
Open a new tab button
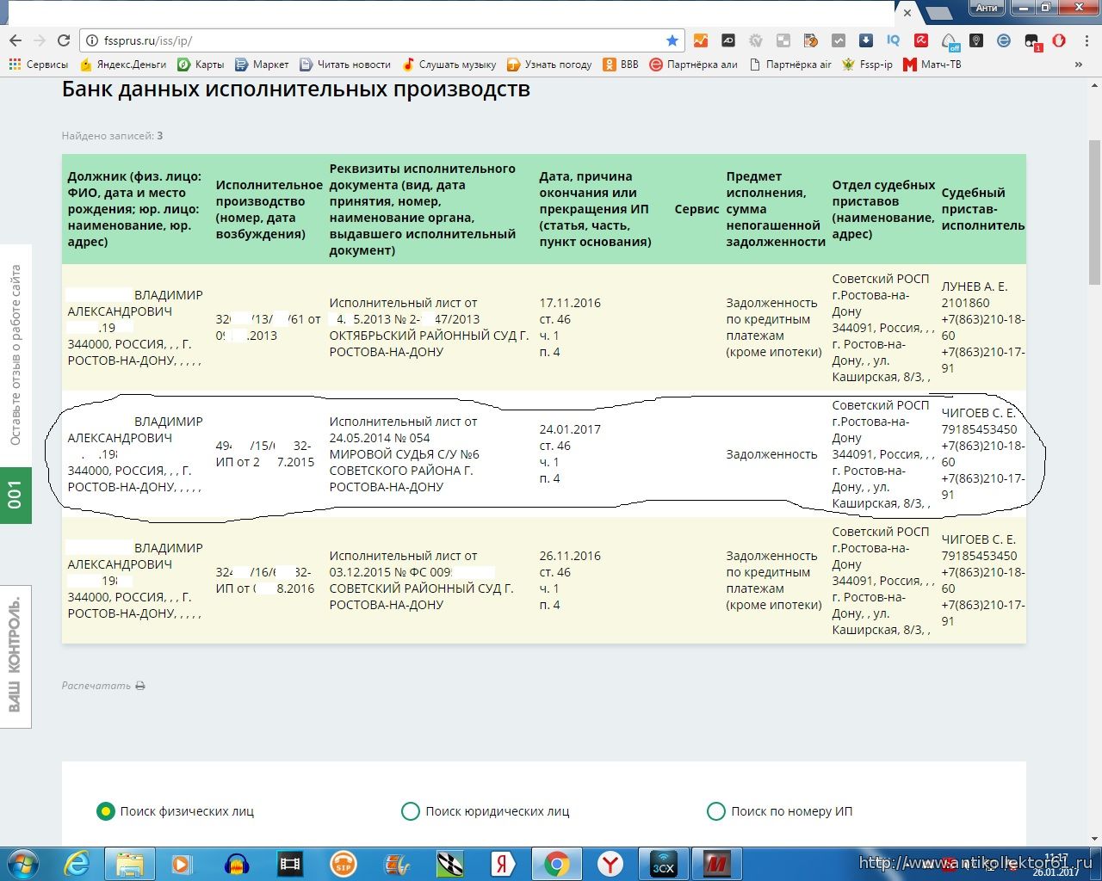pyautogui.click(x=938, y=13)
